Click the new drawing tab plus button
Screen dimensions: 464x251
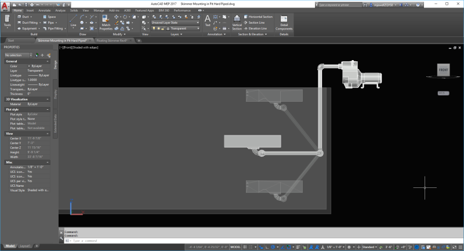tap(139, 40)
